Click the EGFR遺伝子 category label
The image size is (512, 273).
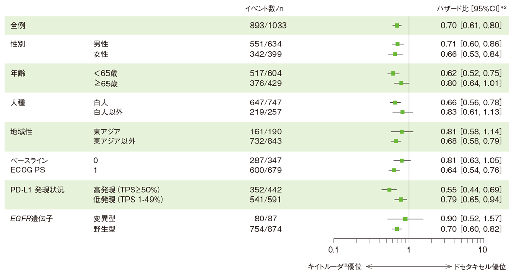tap(31, 219)
